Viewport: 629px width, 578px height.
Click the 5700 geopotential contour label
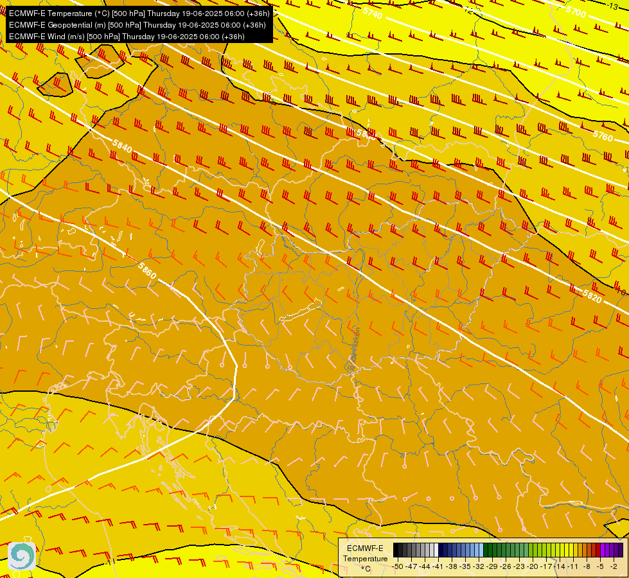click(576, 12)
